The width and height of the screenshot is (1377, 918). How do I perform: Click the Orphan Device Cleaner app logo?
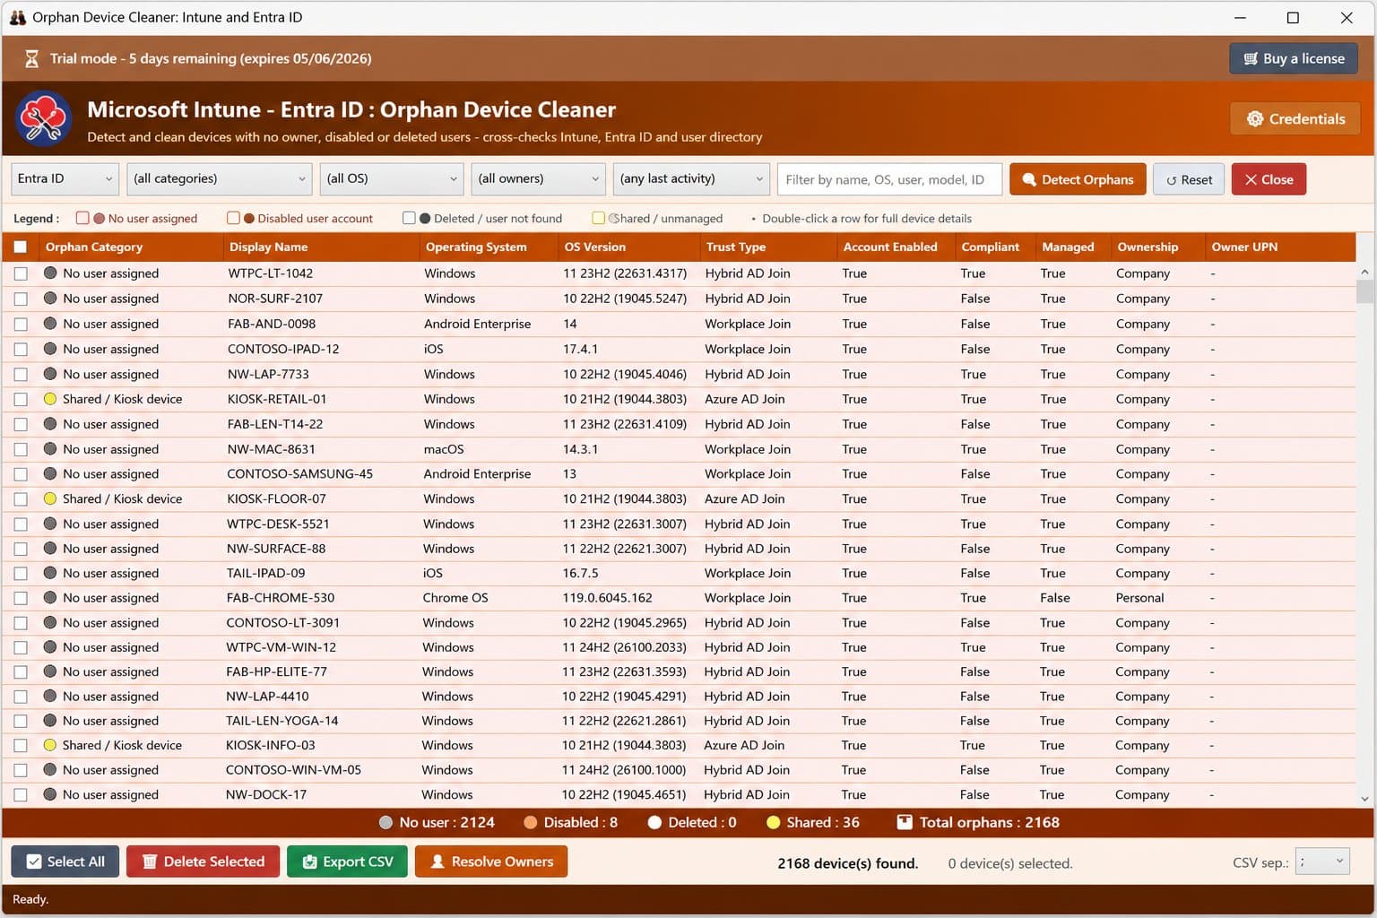(43, 118)
